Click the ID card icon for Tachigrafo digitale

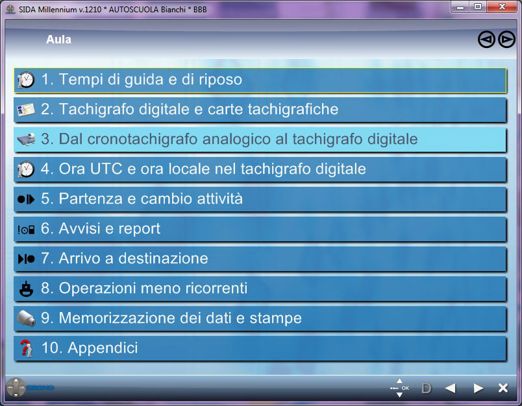pyautogui.click(x=26, y=110)
